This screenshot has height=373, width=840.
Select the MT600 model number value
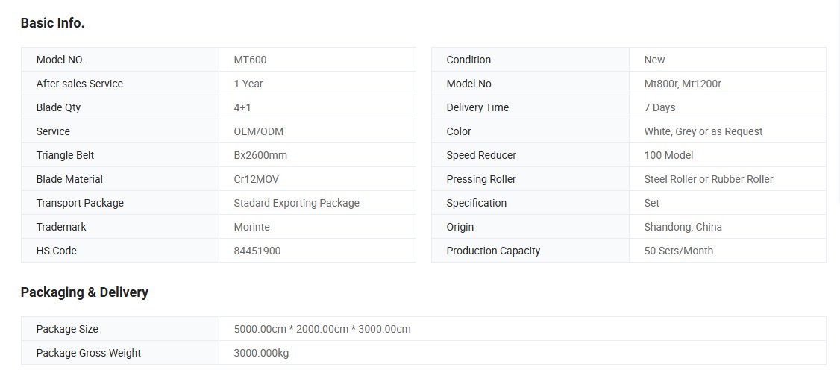(250, 60)
